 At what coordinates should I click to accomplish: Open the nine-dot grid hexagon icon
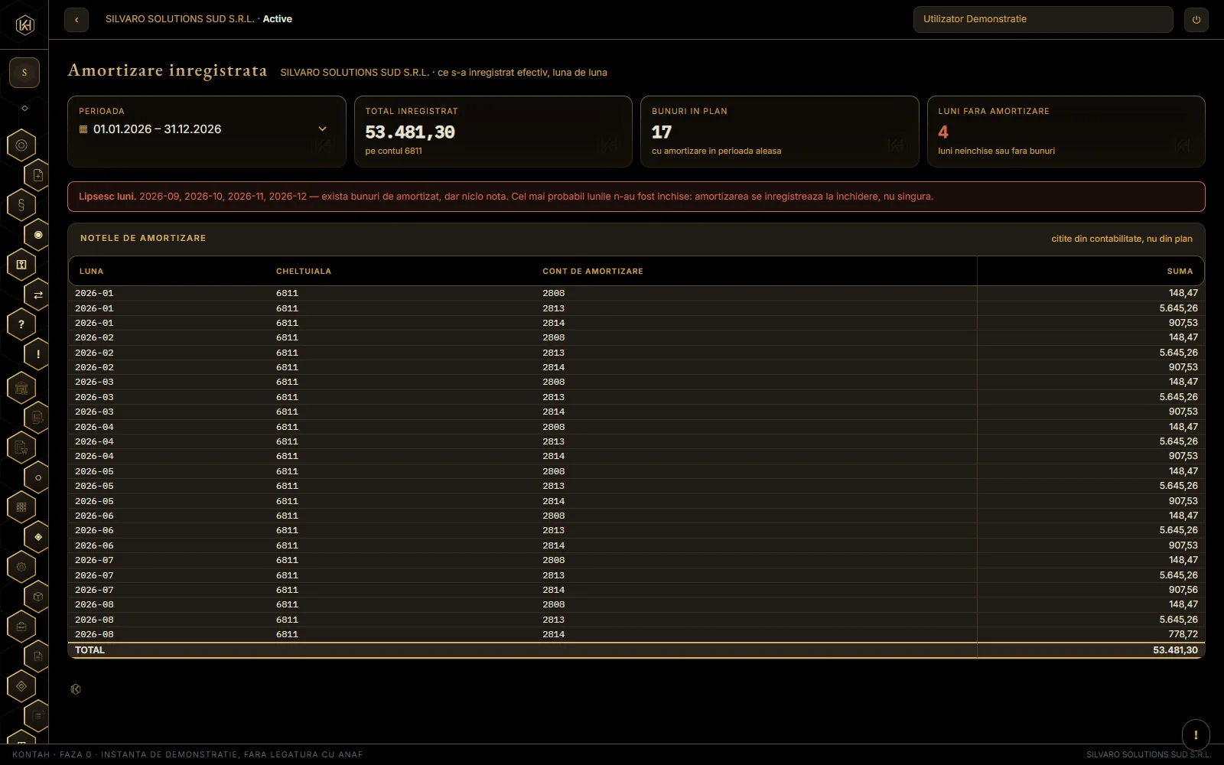tap(21, 506)
